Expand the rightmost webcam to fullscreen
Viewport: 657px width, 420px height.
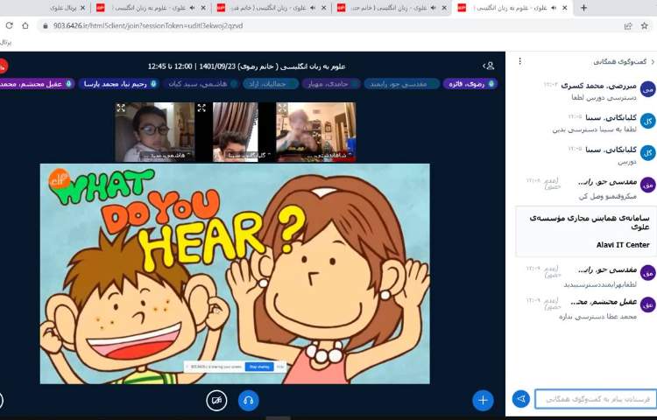click(x=282, y=108)
